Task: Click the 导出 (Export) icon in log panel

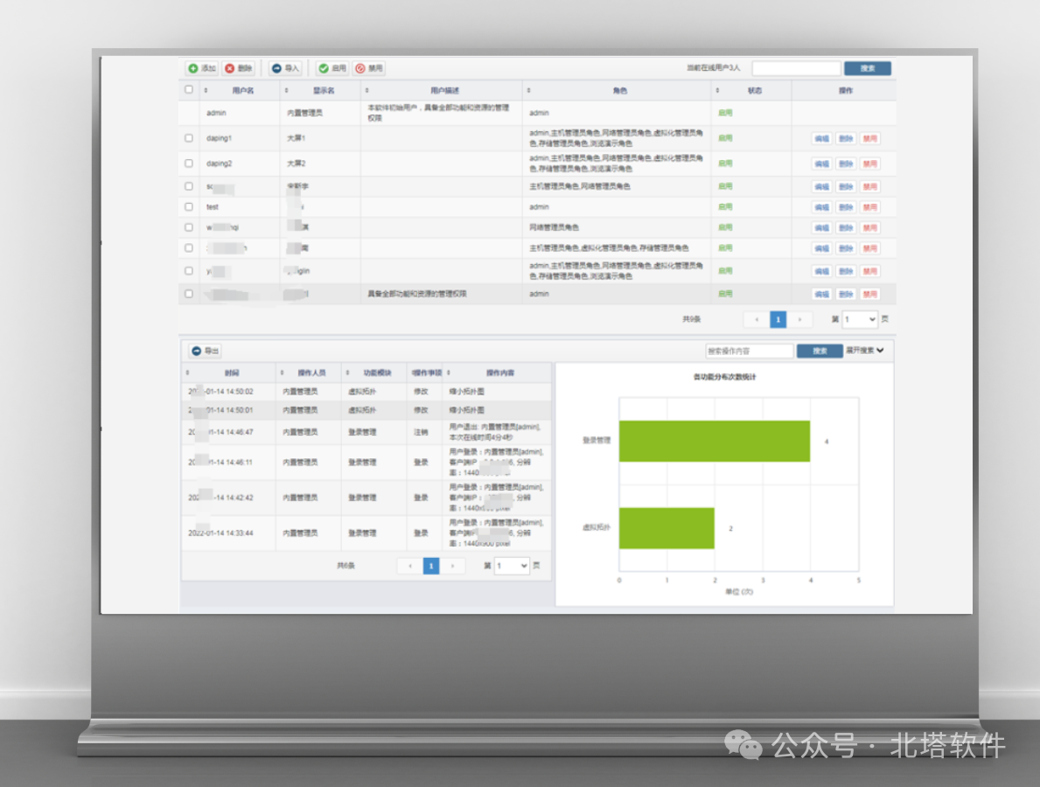Action: coord(197,351)
